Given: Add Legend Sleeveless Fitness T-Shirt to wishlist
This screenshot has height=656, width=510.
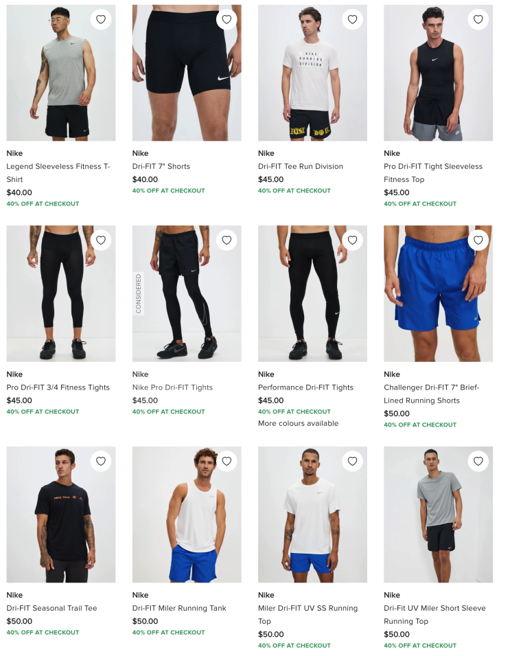Looking at the screenshot, I should point(101,19).
